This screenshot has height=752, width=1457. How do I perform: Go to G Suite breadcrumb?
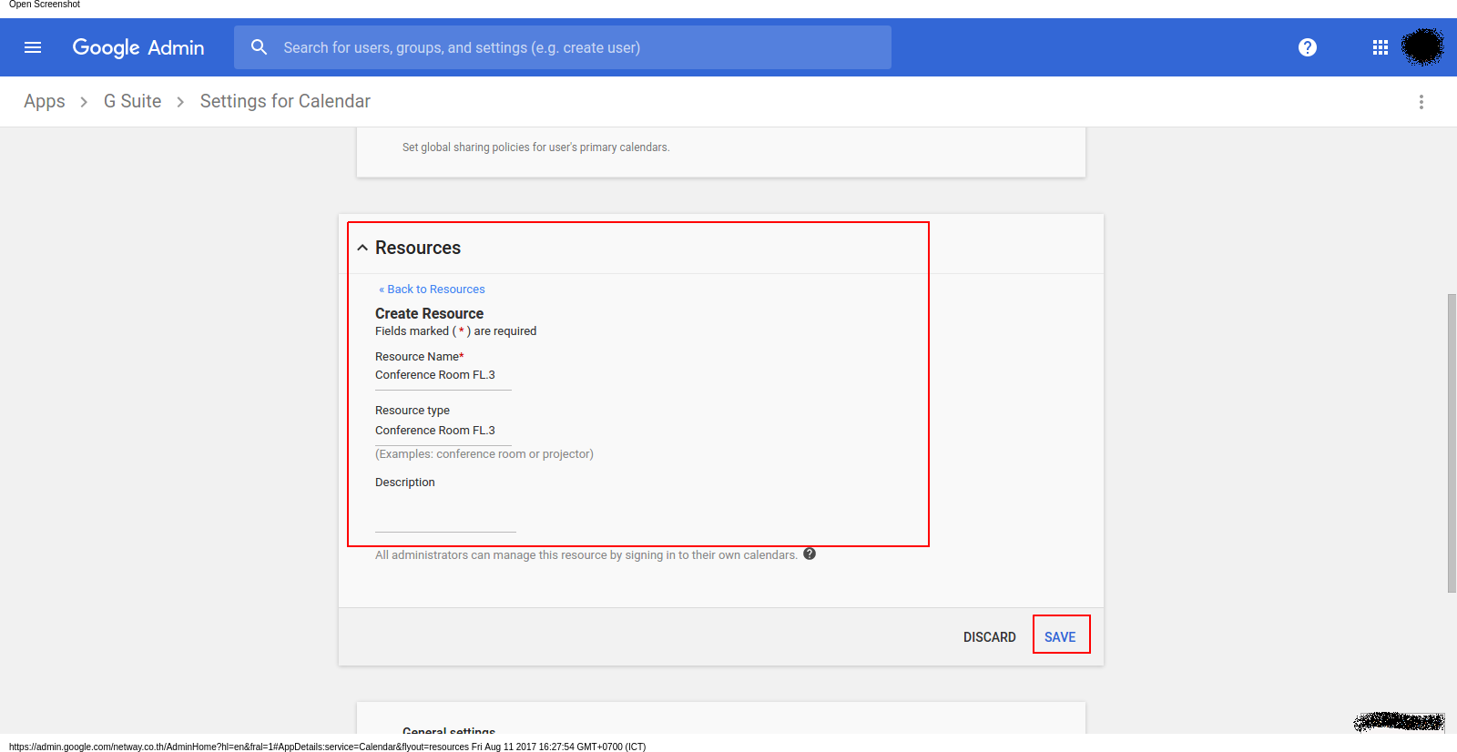point(132,101)
